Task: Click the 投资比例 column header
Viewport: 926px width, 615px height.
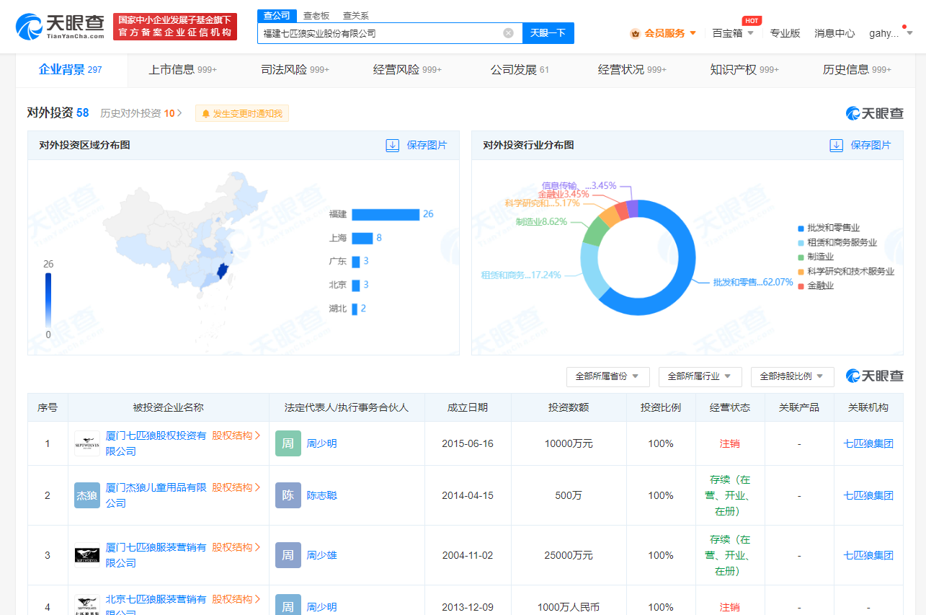Action: click(661, 407)
